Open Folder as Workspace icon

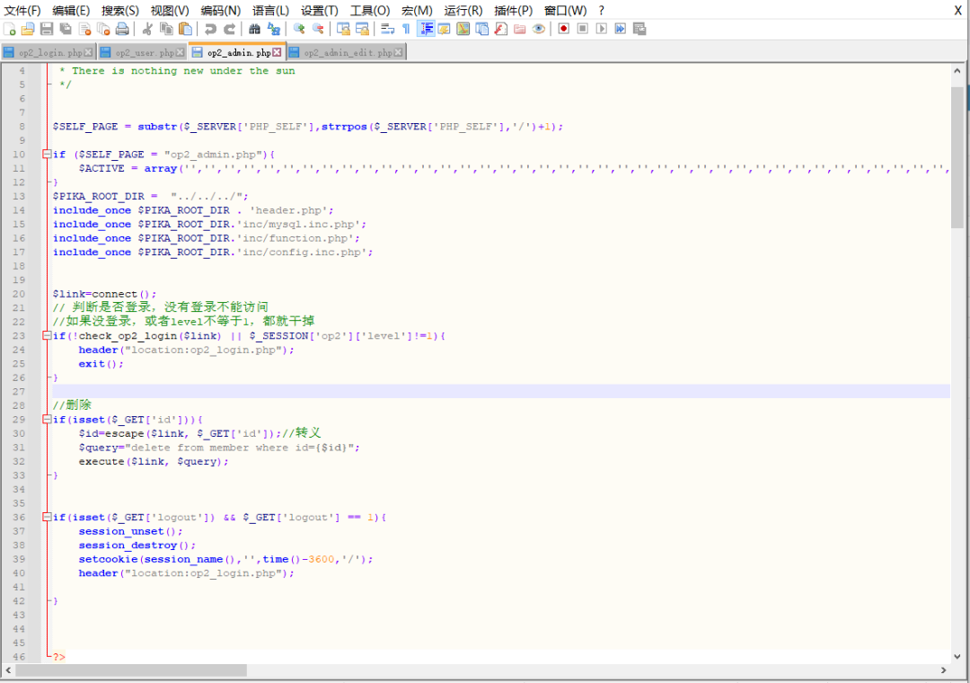[x=520, y=29]
